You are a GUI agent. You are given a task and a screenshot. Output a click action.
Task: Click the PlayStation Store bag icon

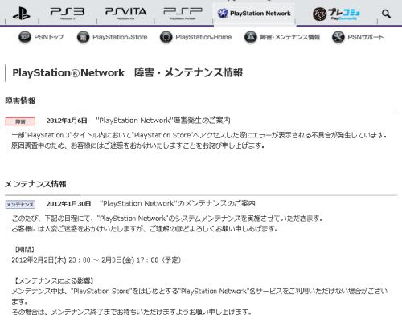click(x=83, y=37)
